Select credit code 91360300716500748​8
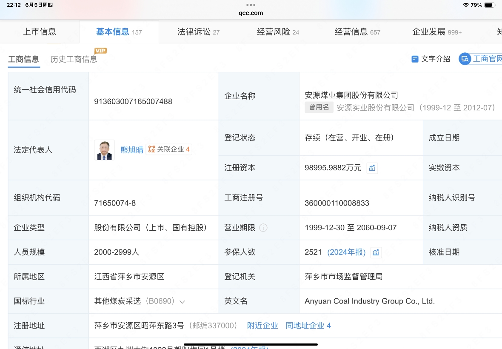Screen dimensions: 502x349 pos(133,101)
